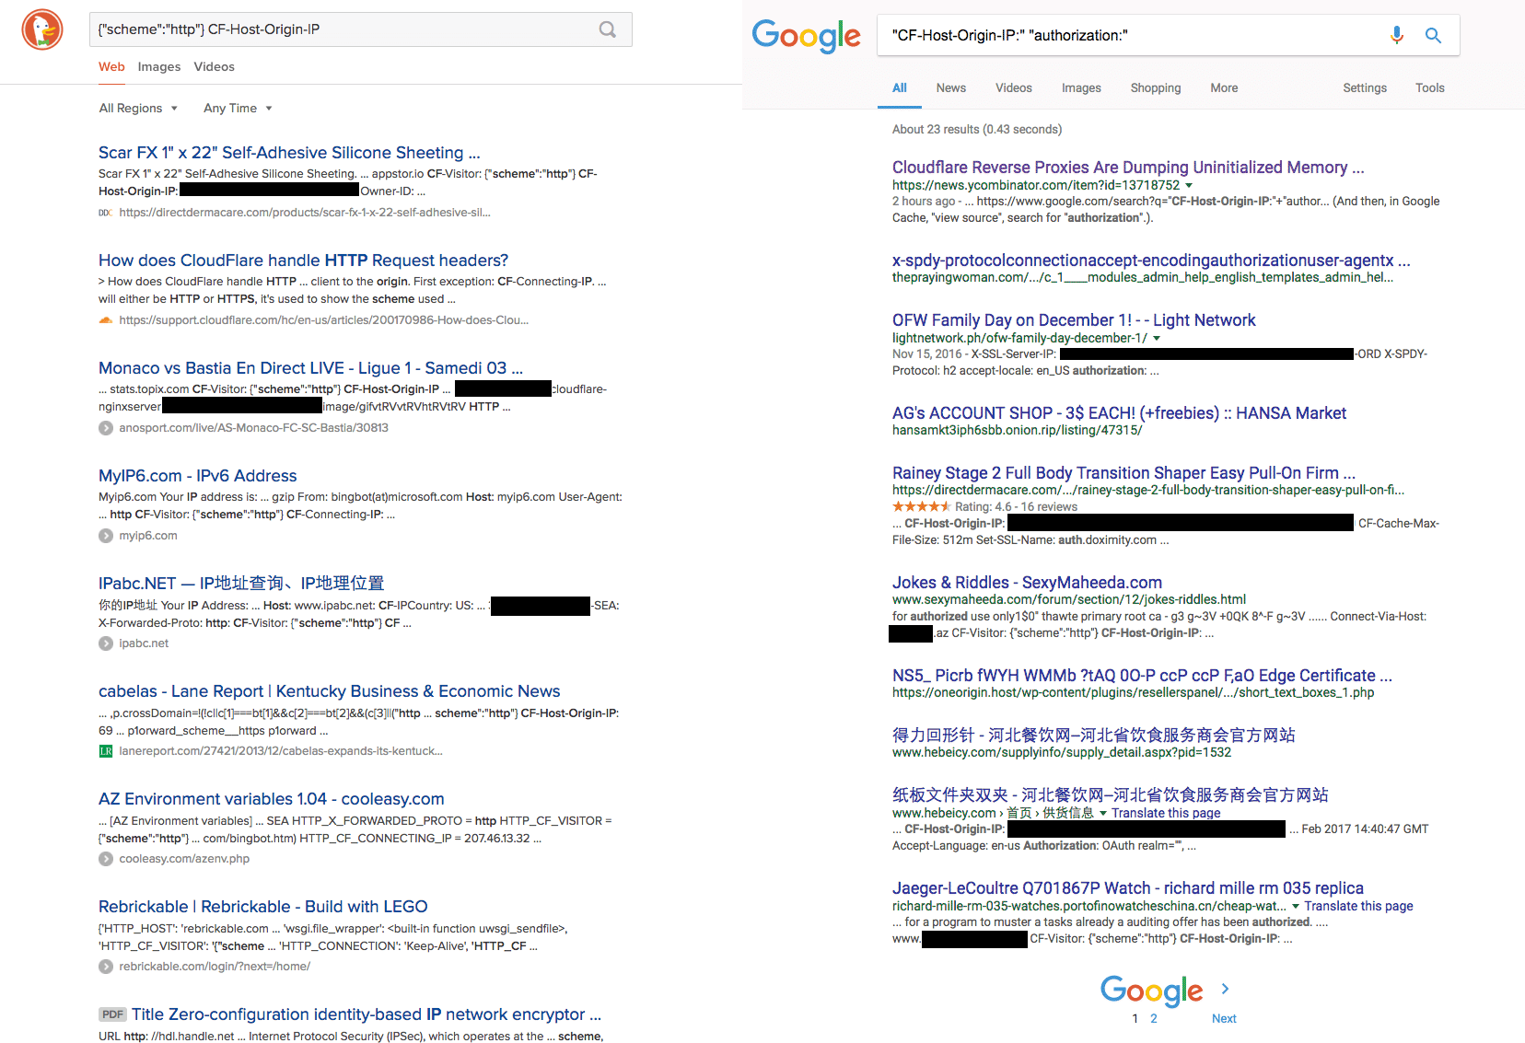This screenshot has height=1043, width=1525.
Task: Click the grey favicon next to anosport.com URL
Action: (106, 428)
